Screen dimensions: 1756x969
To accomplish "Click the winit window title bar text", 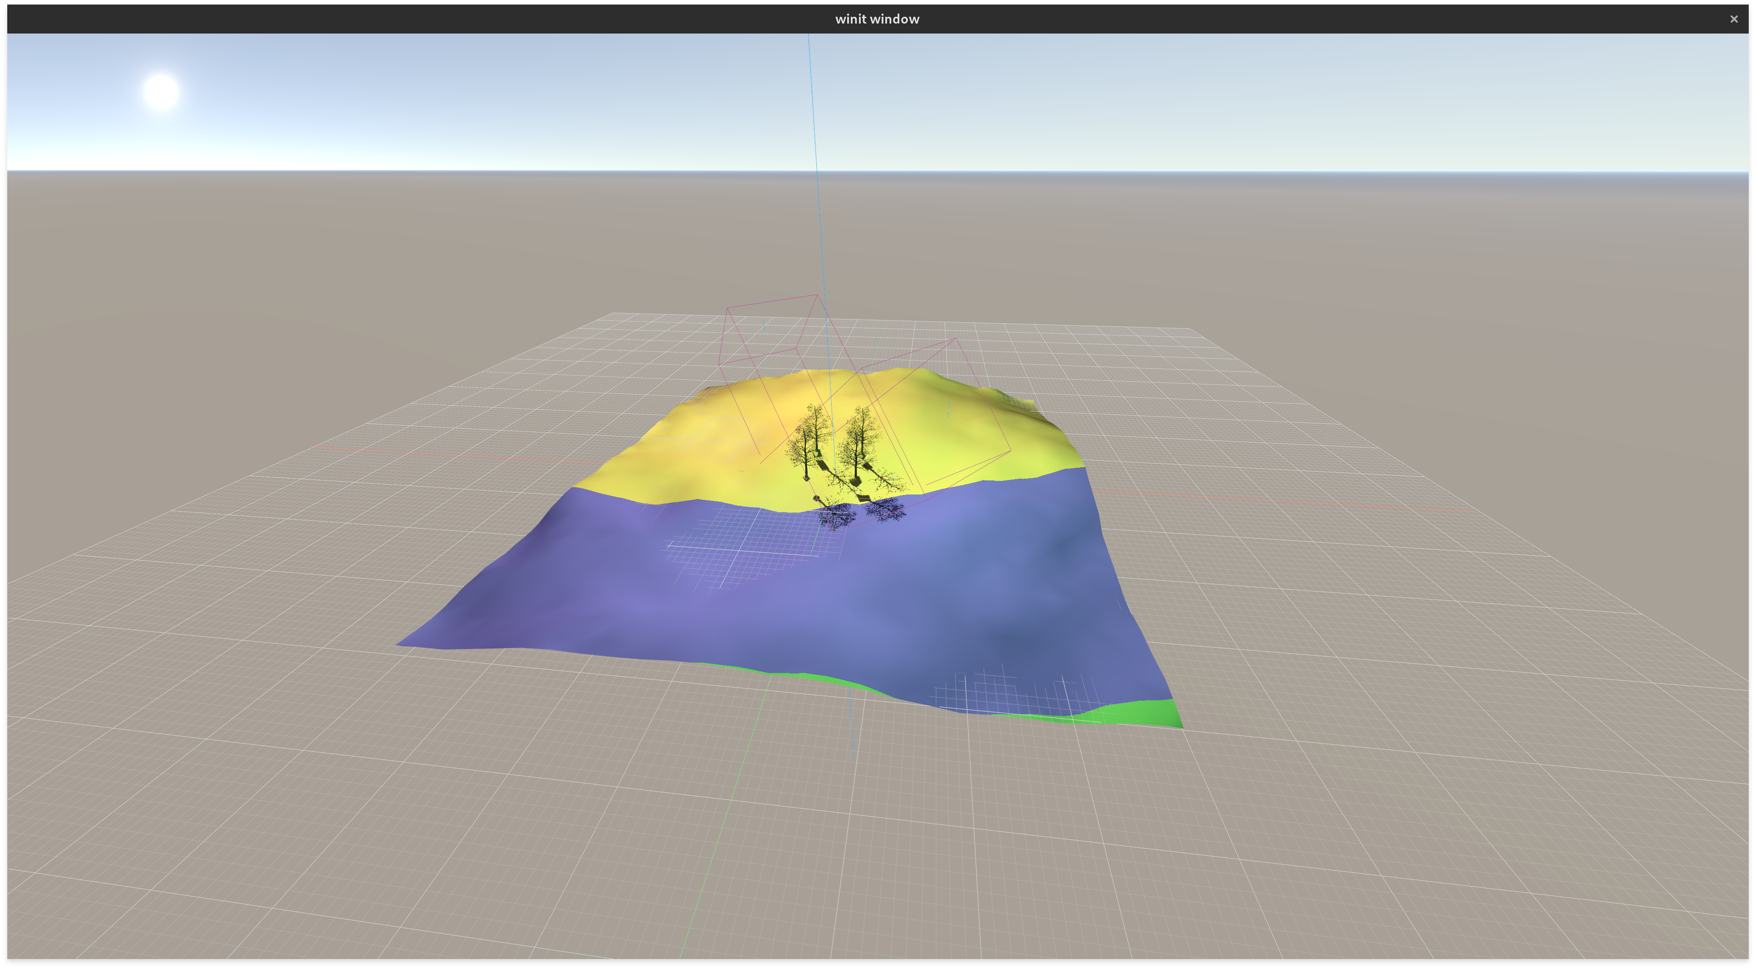I will pos(877,19).
